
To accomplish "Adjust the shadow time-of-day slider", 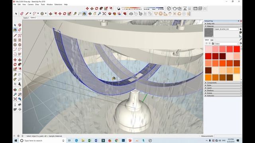I will click(x=153, y=8).
